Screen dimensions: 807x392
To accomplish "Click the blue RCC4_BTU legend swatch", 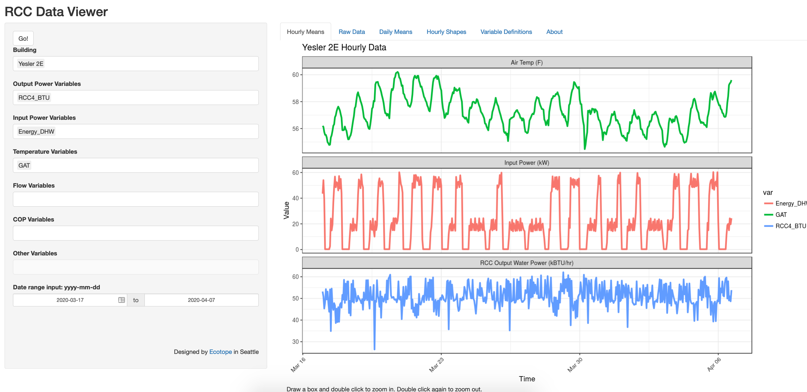I will 769,226.
